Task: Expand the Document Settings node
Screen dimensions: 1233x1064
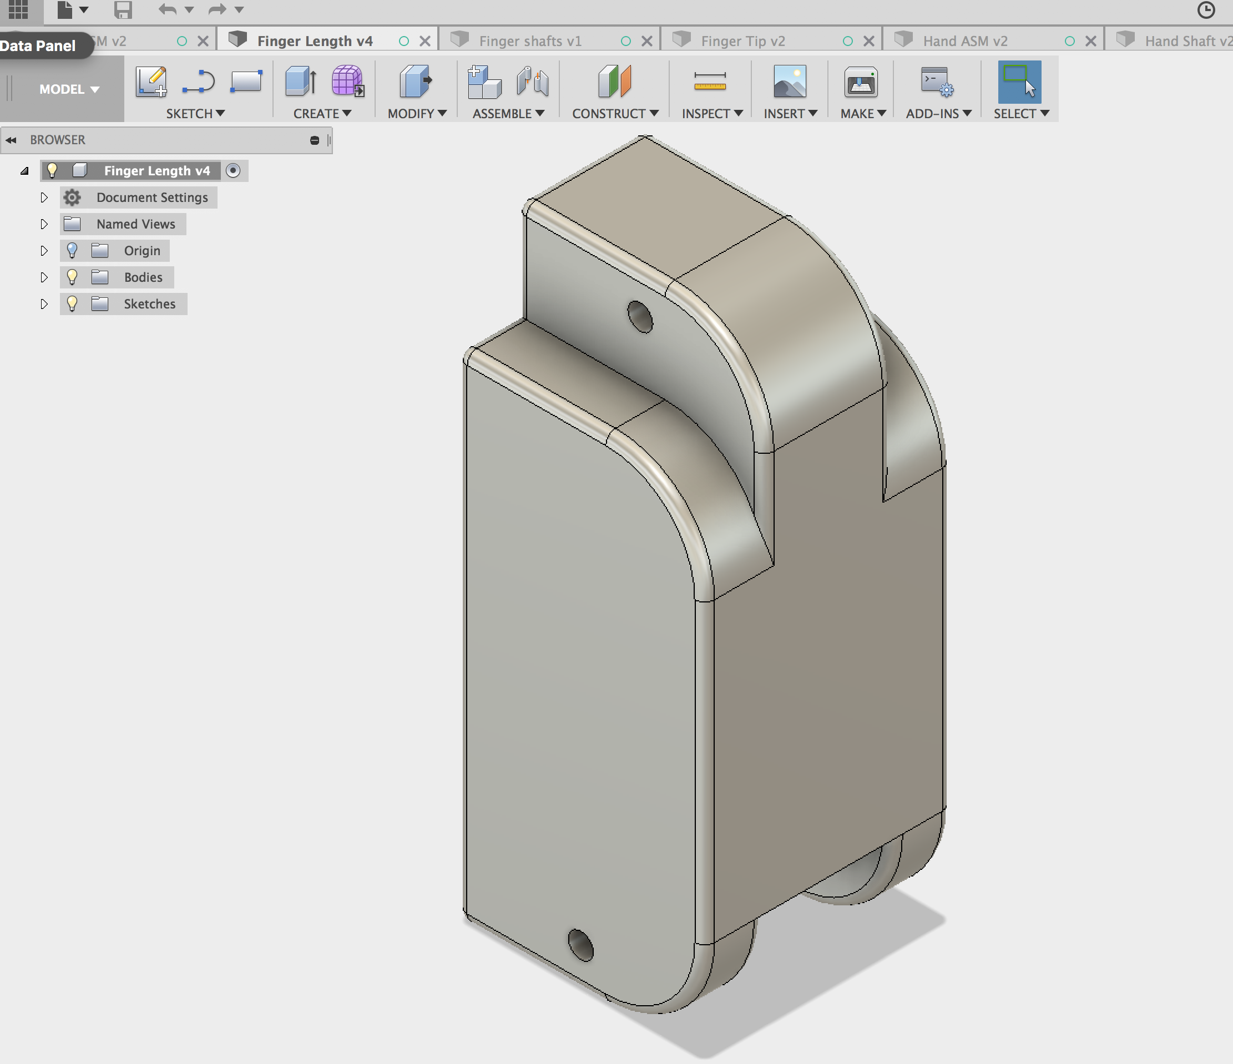Action: 44,197
